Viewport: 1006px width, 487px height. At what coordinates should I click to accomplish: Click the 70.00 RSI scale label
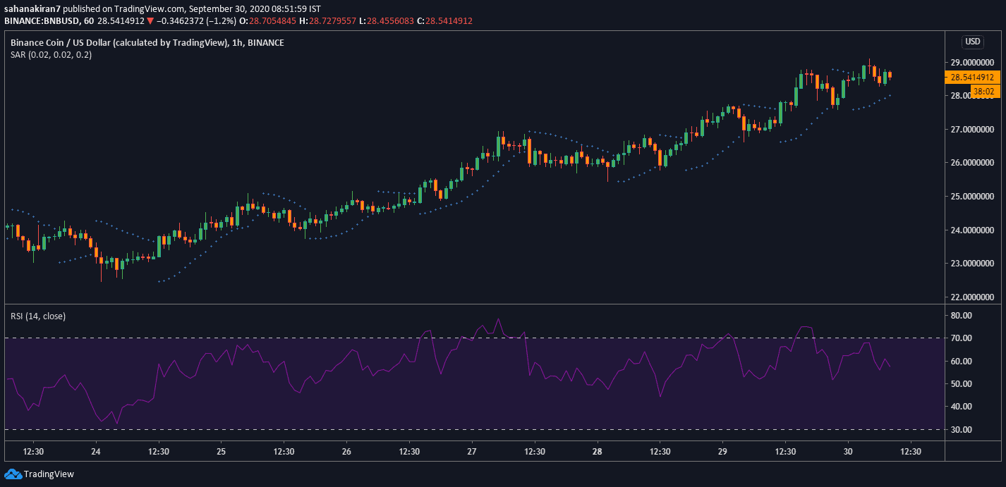pyautogui.click(x=962, y=338)
